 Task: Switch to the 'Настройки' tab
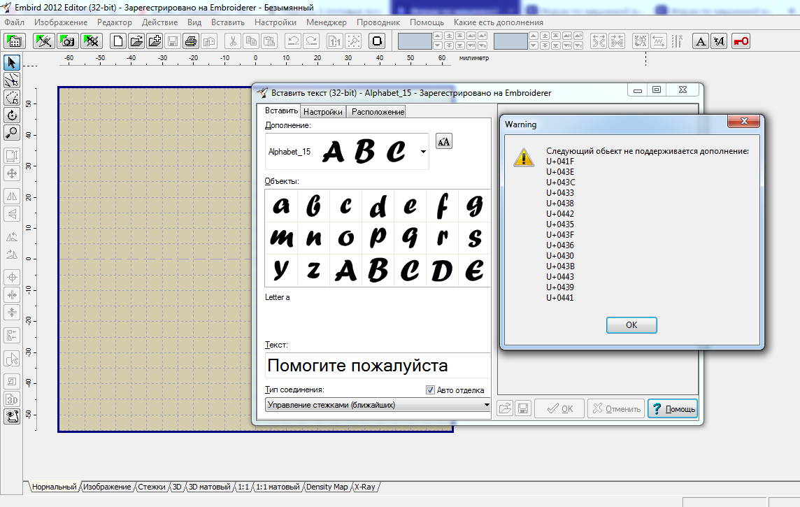(x=322, y=112)
